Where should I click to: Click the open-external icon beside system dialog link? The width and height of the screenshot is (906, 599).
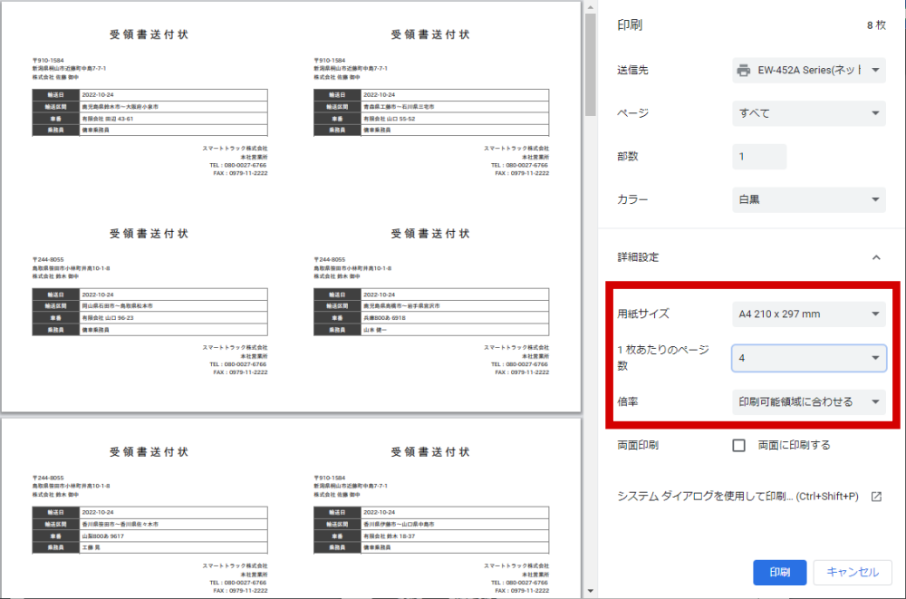coord(876,497)
